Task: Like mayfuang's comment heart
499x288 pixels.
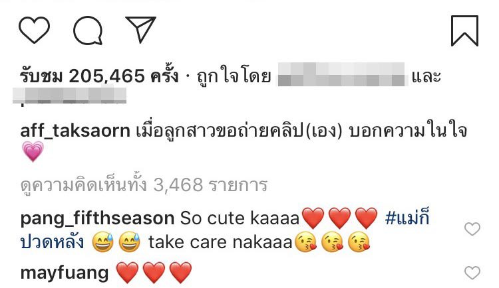Action: [x=472, y=273]
